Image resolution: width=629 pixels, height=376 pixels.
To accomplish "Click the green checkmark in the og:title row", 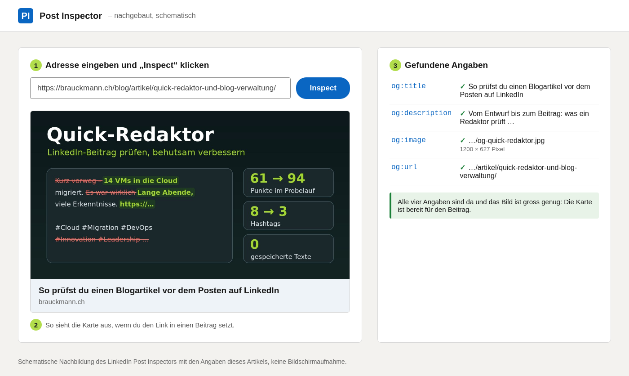I will click(x=462, y=86).
